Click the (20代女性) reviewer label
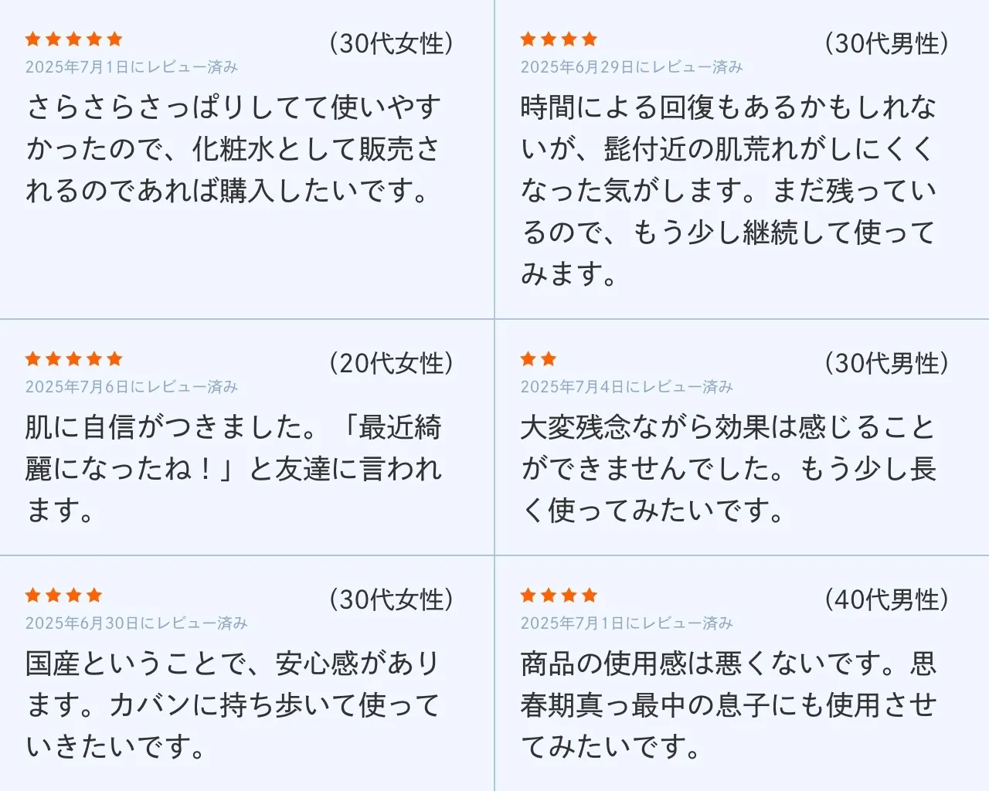The height and width of the screenshot is (791, 989). pyautogui.click(x=391, y=363)
